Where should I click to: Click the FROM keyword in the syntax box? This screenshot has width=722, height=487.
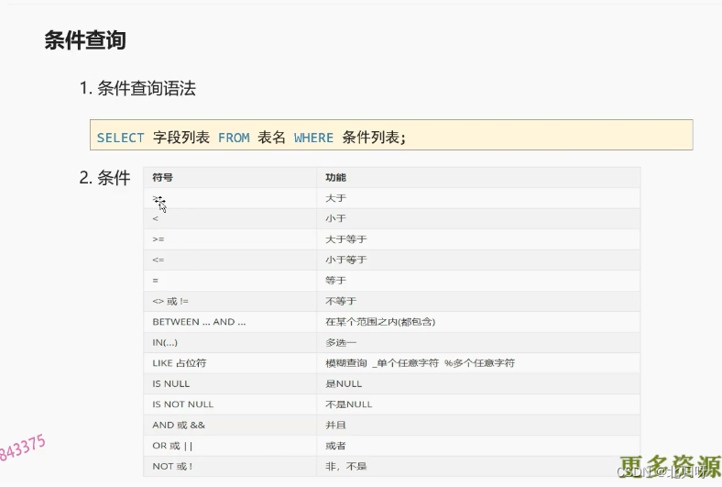click(234, 138)
